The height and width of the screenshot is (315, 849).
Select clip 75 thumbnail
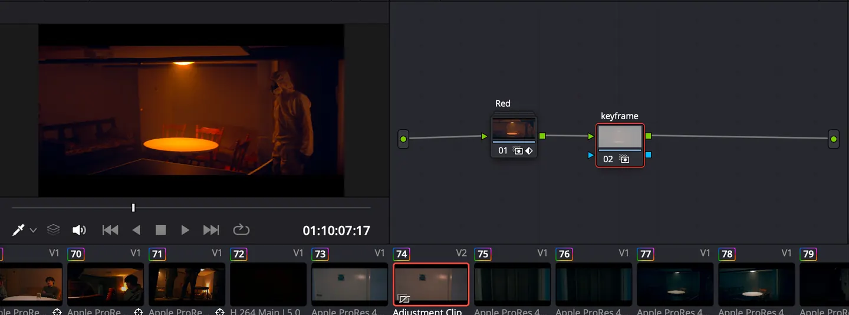(x=512, y=284)
